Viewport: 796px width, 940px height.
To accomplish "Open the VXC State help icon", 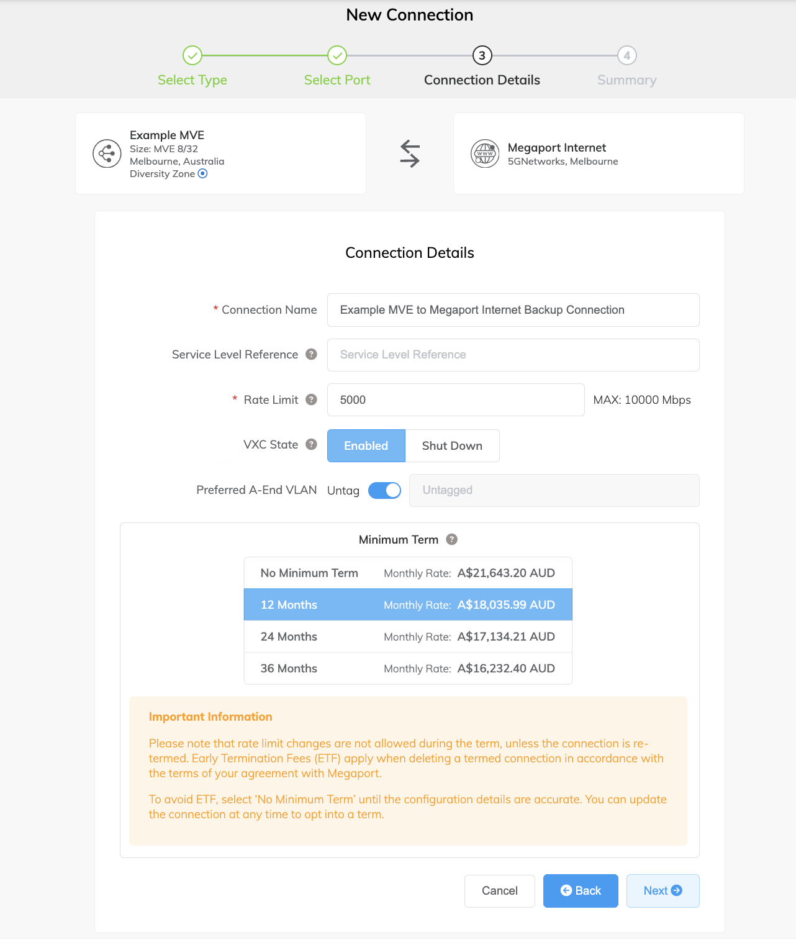I will tap(312, 444).
